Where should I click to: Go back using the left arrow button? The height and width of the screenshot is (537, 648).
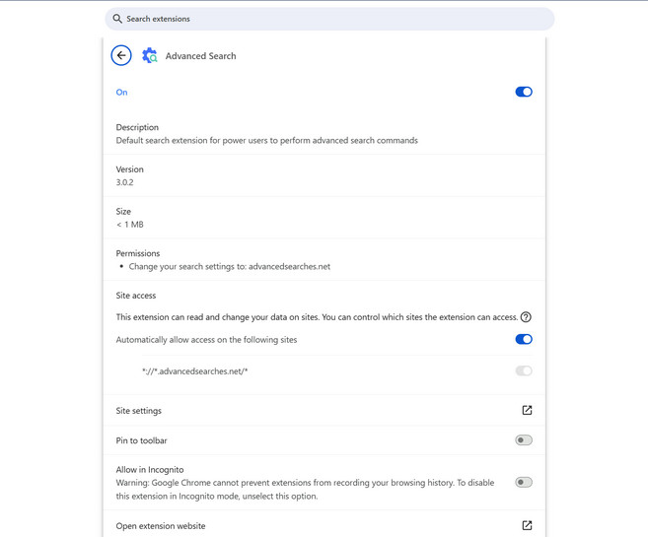121,56
